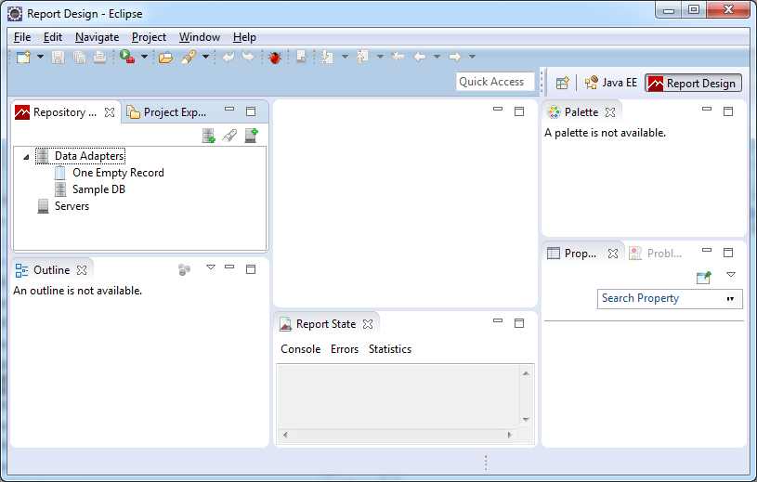Open the Outline View Menu triangle
757x482 pixels.
tap(211, 267)
